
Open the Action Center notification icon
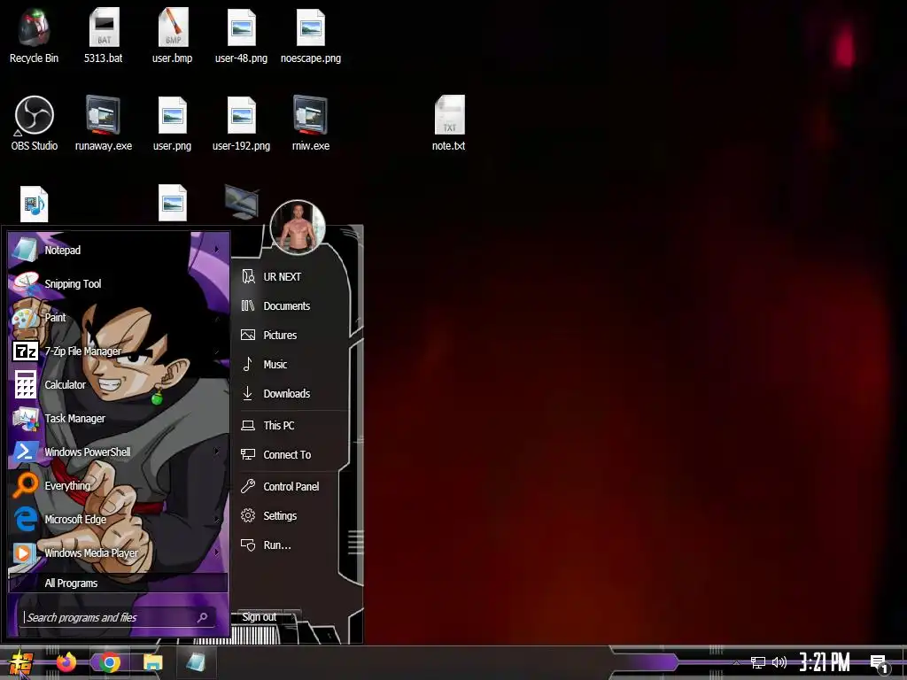click(x=880, y=662)
